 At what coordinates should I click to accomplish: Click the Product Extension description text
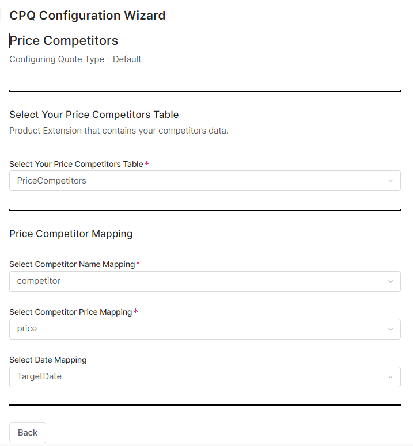[x=119, y=131]
